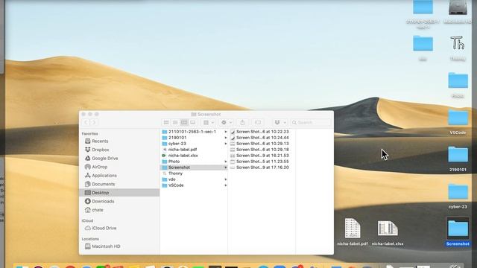Select the VSCode desktop folder
The width and height of the screenshot is (477, 268).
tap(458, 122)
